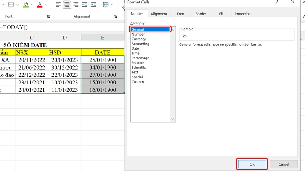Align text left in the ribbon
Image resolution: width=305 pixels, height=172 pixels.
(x=58, y=5)
